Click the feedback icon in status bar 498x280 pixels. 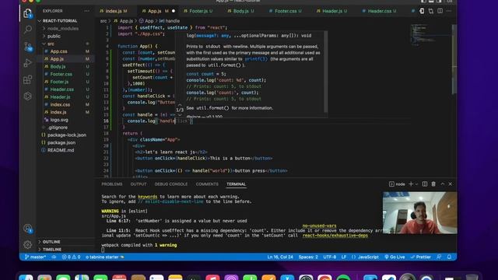[x=439, y=257]
